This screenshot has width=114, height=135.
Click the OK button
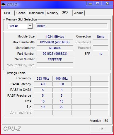[102, 129]
